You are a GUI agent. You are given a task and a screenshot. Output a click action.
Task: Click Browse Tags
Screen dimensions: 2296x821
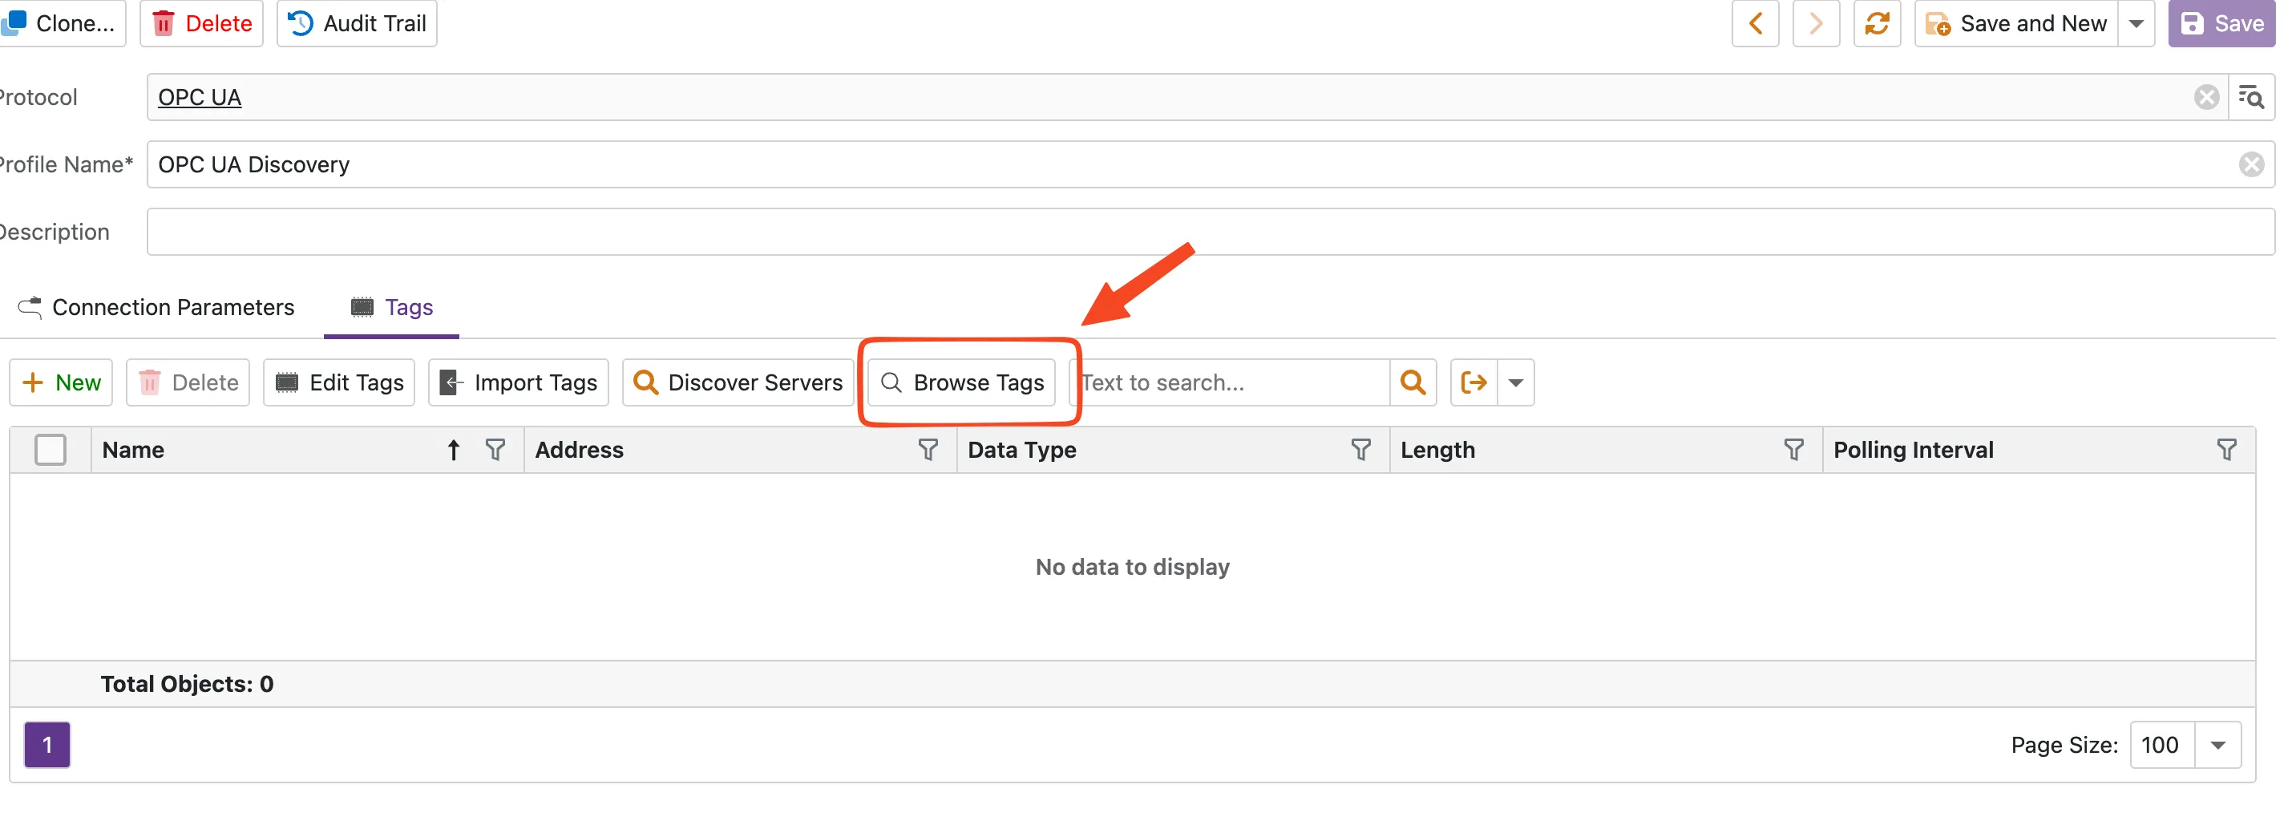tap(961, 382)
